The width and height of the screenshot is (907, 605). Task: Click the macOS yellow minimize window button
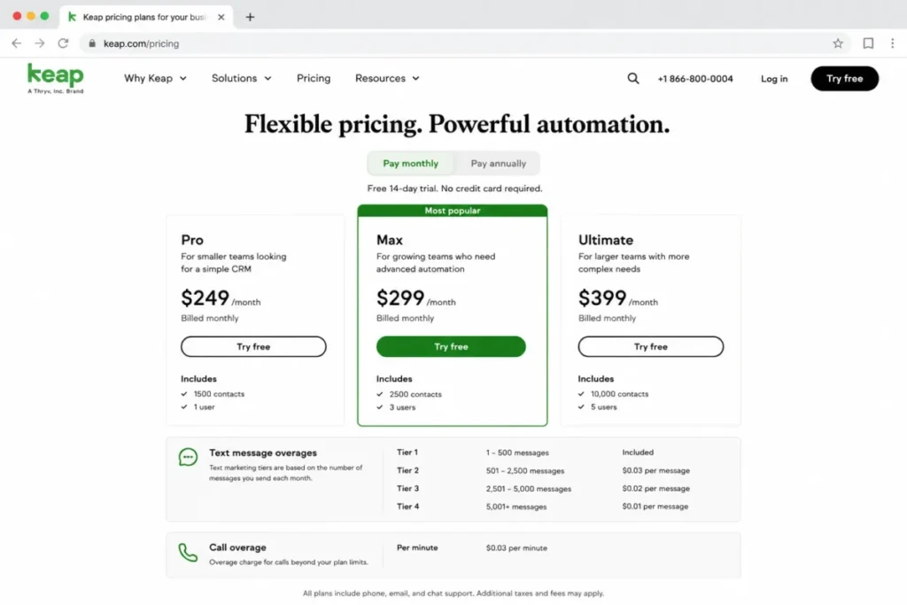point(31,16)
